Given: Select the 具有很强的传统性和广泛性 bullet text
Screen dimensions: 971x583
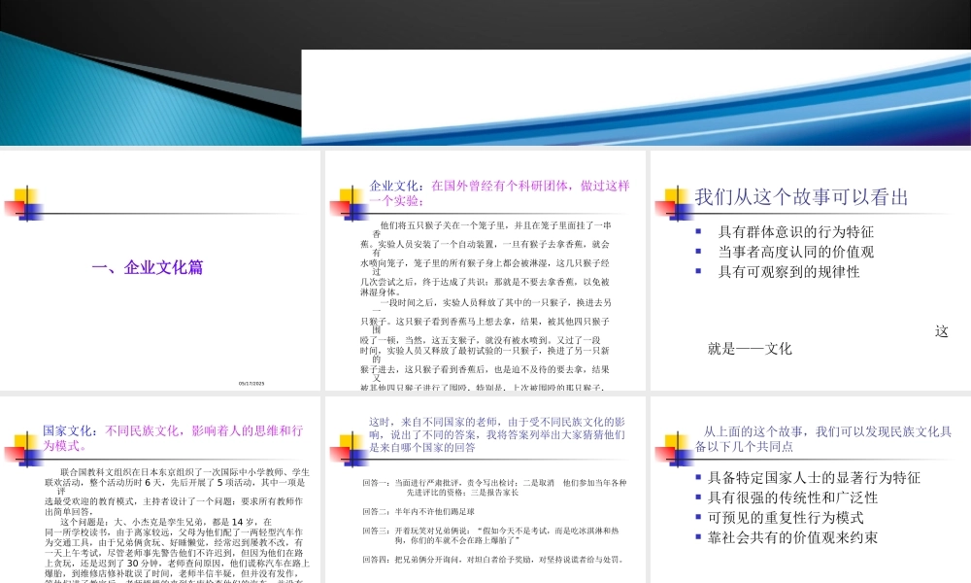Looking at the screenshot, I should coord(792,497).
